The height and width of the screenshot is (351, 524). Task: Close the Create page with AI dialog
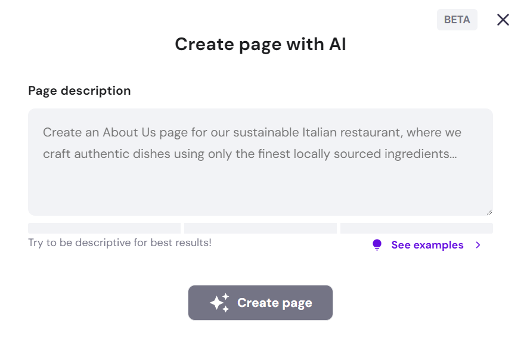[x=503, y=20]
